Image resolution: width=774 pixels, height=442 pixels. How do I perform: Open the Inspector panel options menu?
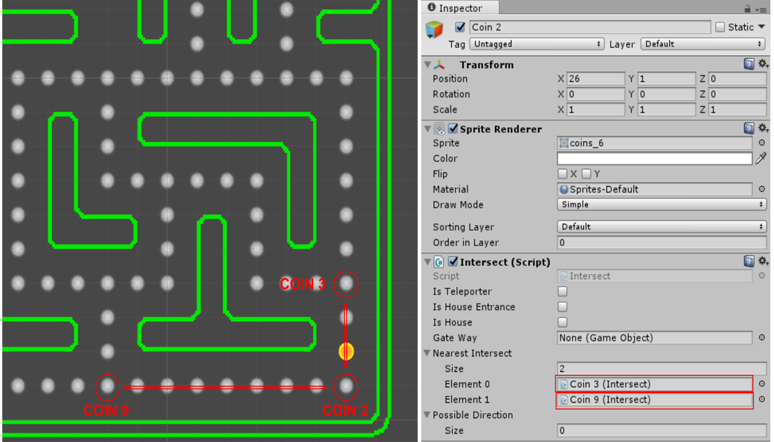[761, 10]
